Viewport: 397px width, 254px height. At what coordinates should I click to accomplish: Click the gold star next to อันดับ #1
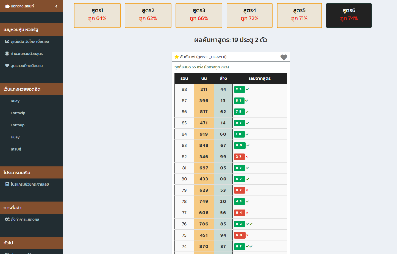177,57
